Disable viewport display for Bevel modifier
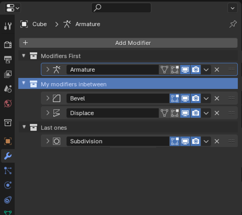This screenshot has width=242, height=215. coord(185,98)
